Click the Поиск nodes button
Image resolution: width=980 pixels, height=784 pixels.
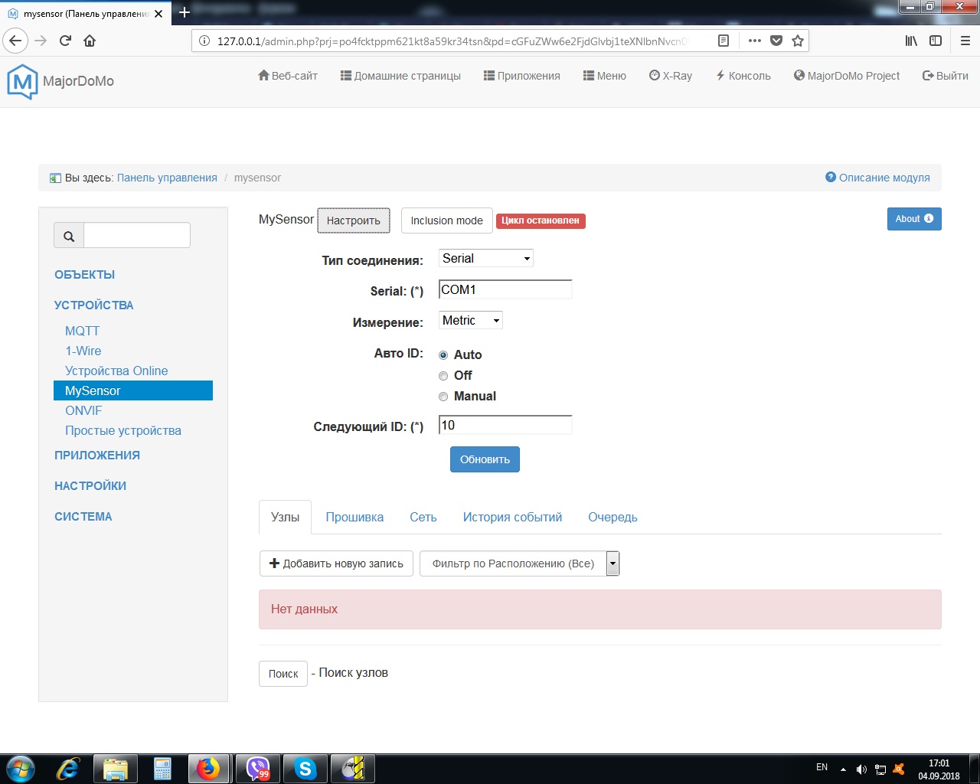(283, 674)
